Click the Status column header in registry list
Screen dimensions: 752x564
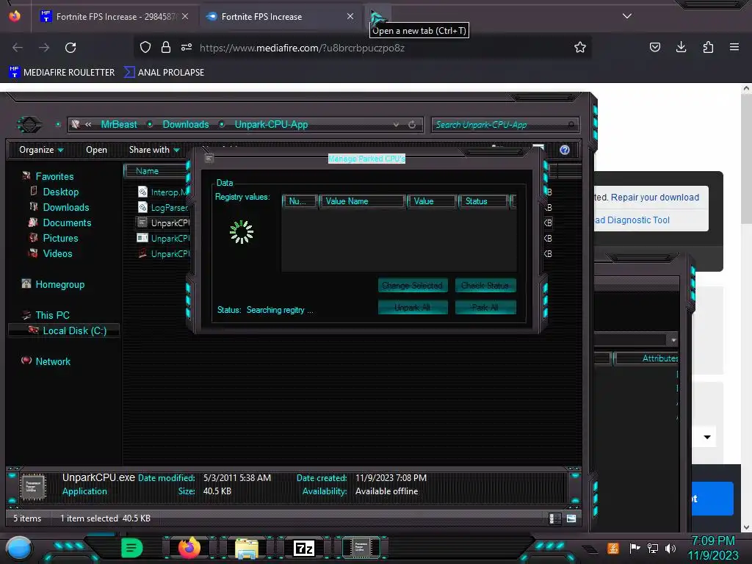[483, 201]
